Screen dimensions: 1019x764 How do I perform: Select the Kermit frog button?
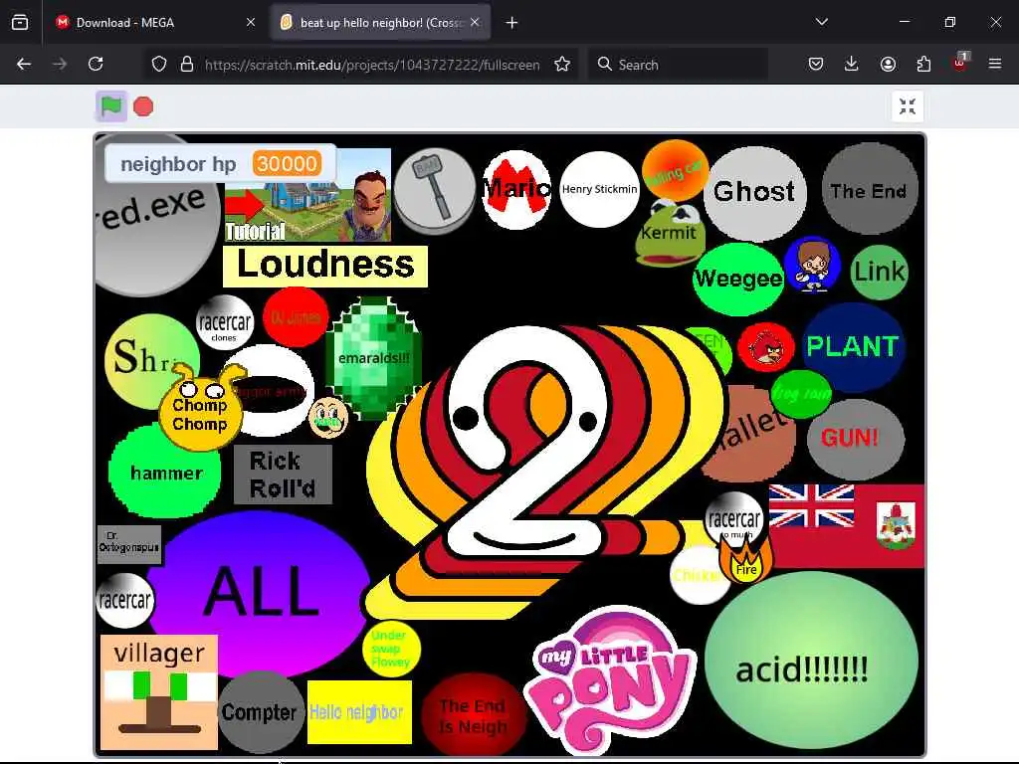point(668,233)
